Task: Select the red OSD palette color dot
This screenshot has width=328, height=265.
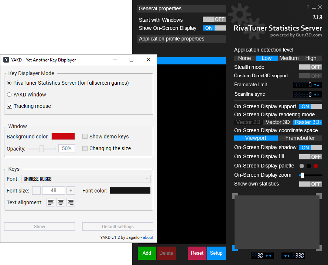Action: pyautogui.click(x=316, y=166)
